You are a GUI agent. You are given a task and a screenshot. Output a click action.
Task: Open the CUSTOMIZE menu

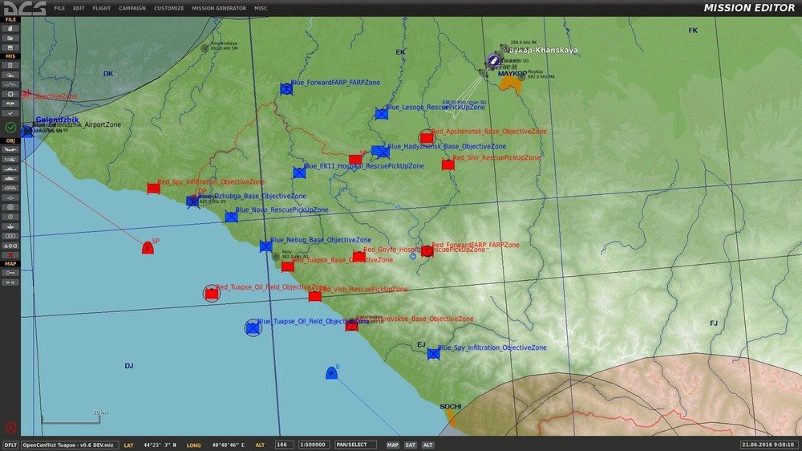[x=168, y=8]
